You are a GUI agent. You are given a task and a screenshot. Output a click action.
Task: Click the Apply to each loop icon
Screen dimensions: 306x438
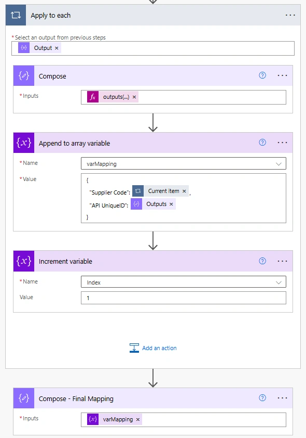[x=16, y=15]
